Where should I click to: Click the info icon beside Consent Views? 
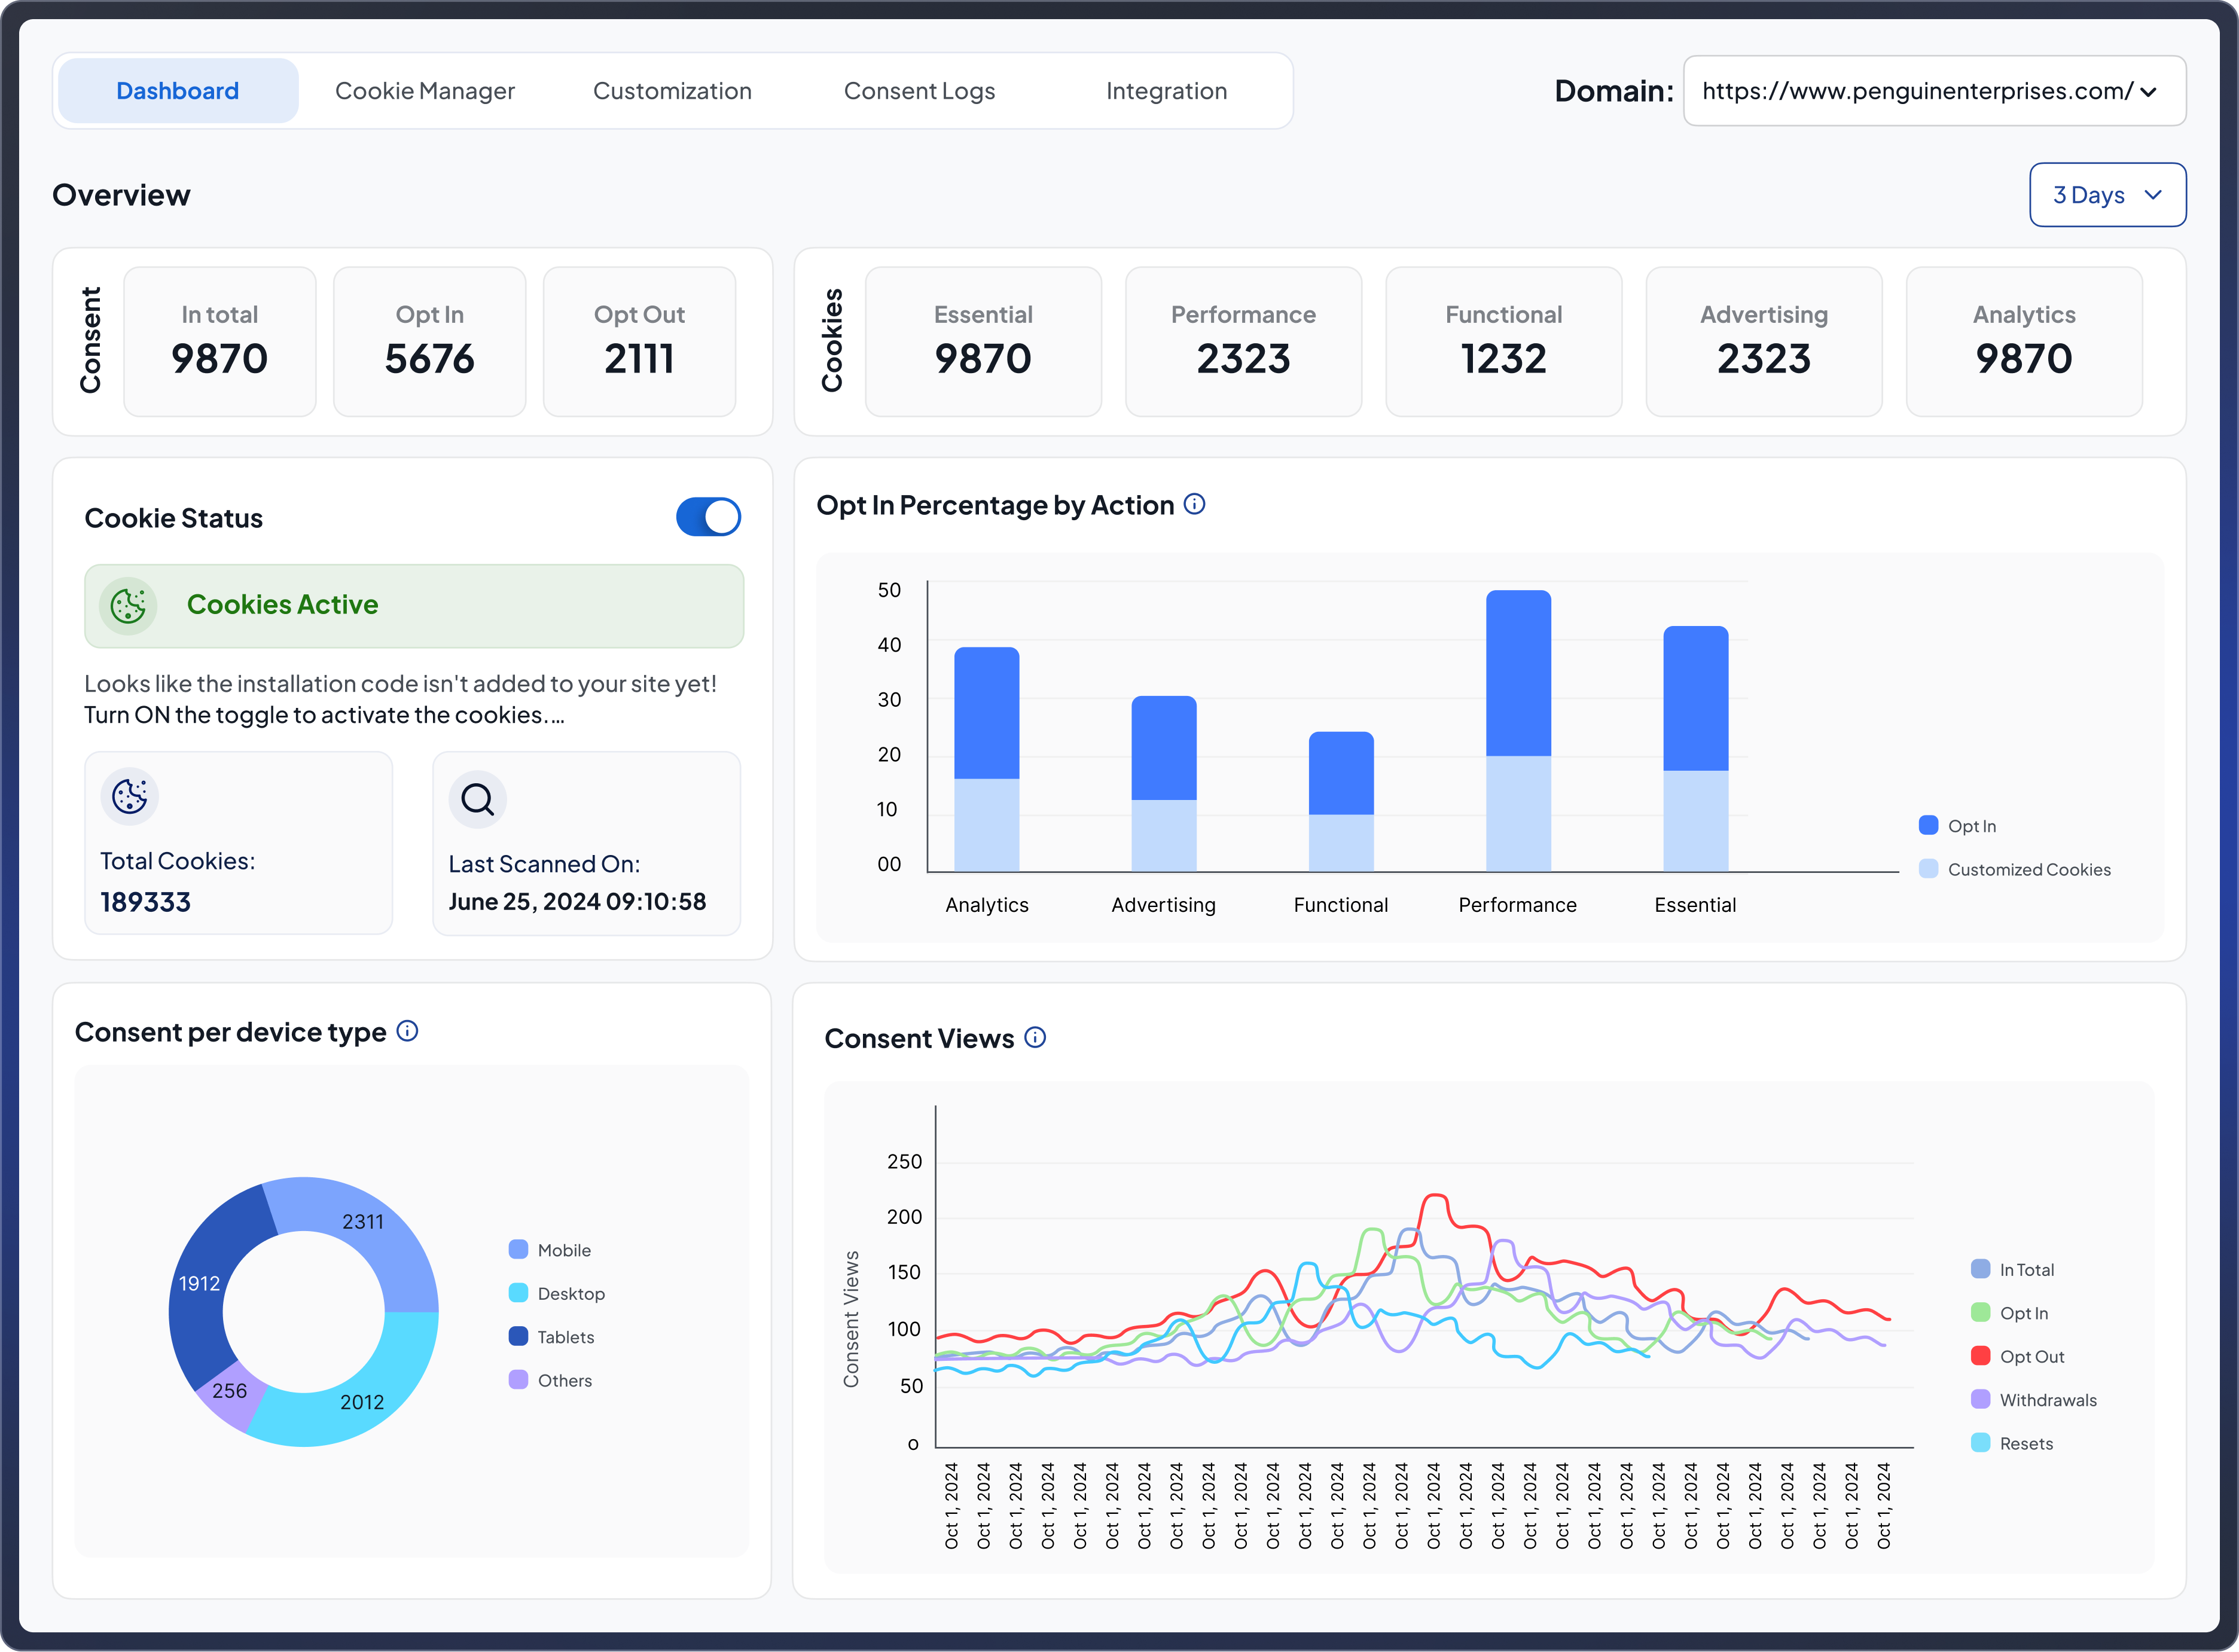[1035, 1038]
